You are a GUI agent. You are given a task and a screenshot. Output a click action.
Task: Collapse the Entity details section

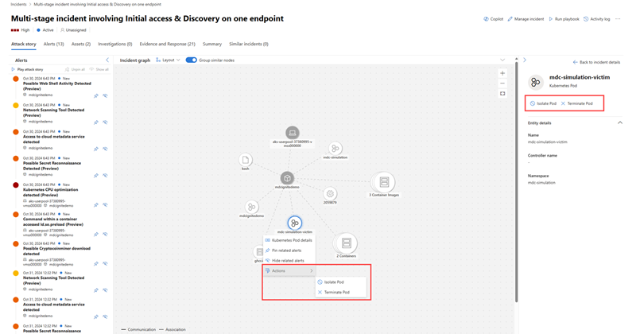[620, 122]
